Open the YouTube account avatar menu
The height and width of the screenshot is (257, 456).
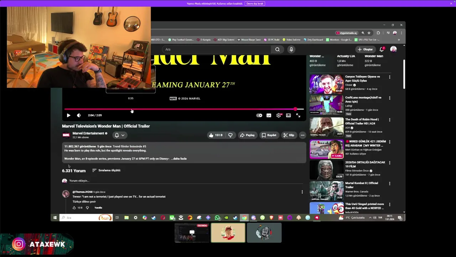pyautogui.click(x=393, y=49)
